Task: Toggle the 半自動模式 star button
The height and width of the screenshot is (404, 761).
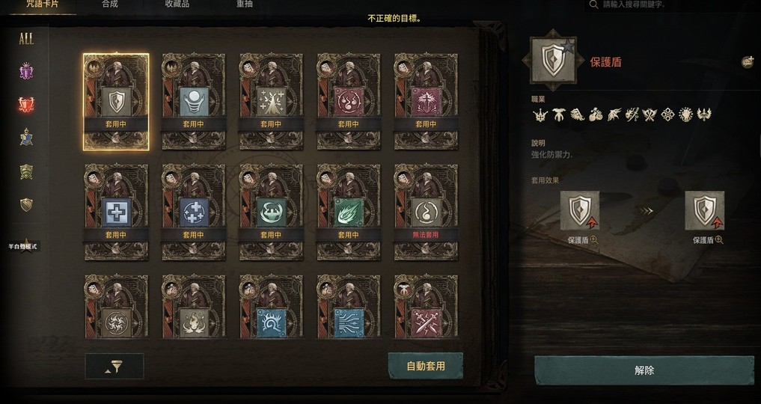Action: point(25,245)
